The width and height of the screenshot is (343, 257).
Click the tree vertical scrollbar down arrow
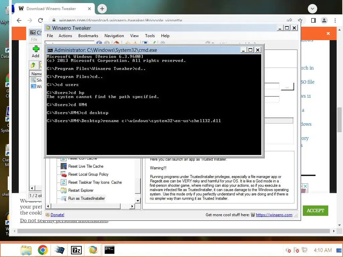pyautogui.click(x=138, y=200)
